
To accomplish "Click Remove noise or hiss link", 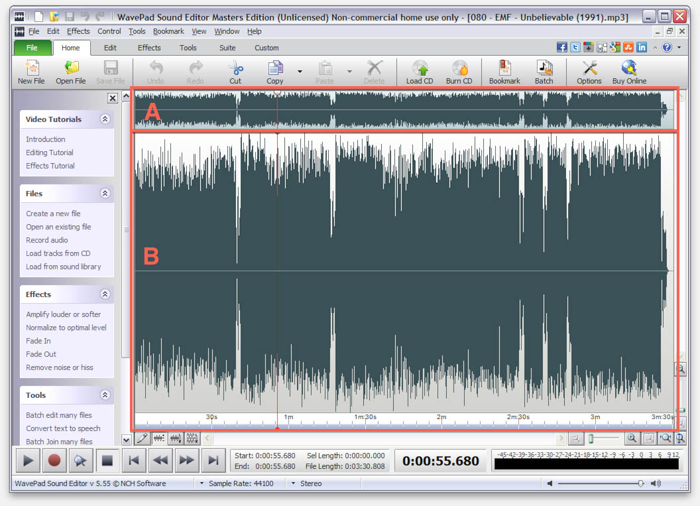I will point(60,367).
